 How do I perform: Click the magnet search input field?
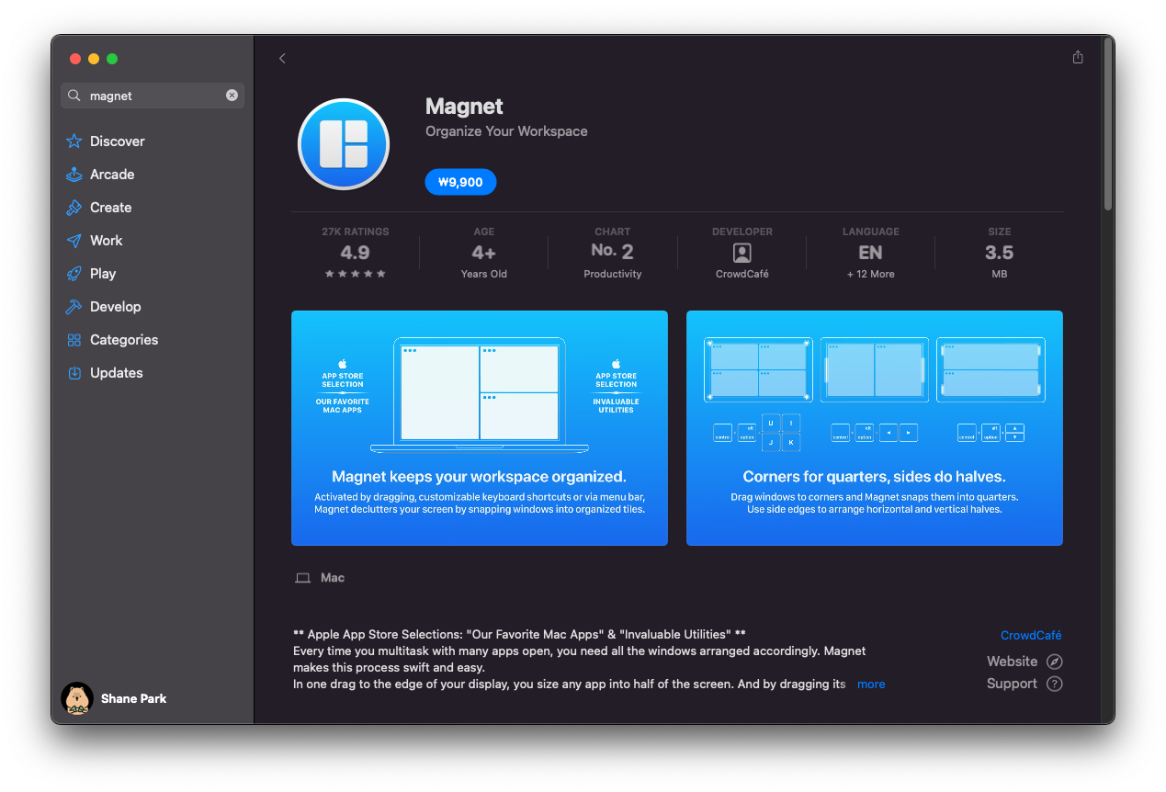click(x=153, y=96)
